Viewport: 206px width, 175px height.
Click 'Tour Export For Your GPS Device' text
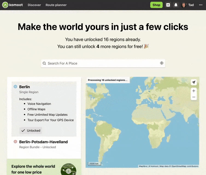[x=51, y=120]
